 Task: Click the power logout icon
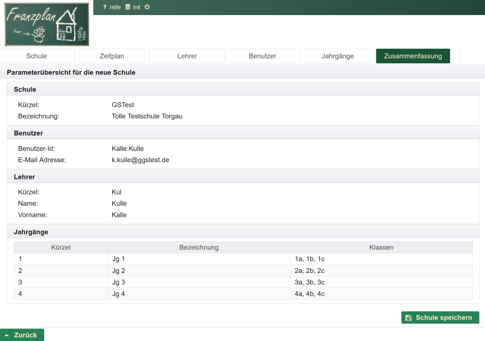pos(147,7)
